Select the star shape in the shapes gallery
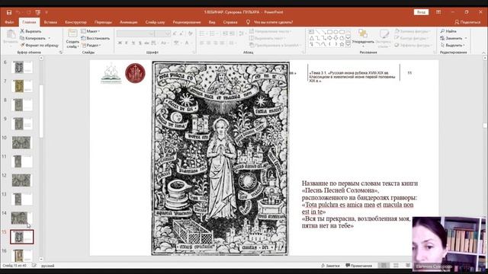The width and height of the screenshot is (488, 274). click(342, 44)
